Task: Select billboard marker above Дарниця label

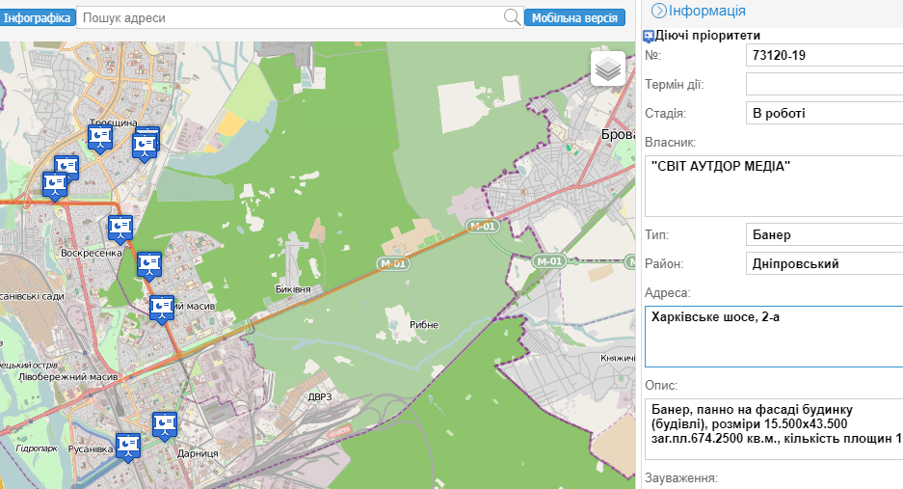Action: (165, 426)
